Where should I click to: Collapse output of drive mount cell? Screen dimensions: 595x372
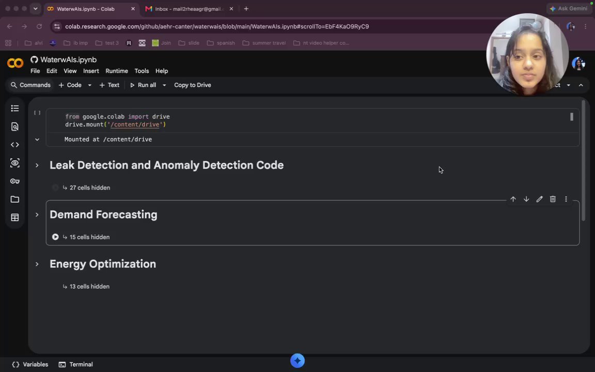click(37, 139)
